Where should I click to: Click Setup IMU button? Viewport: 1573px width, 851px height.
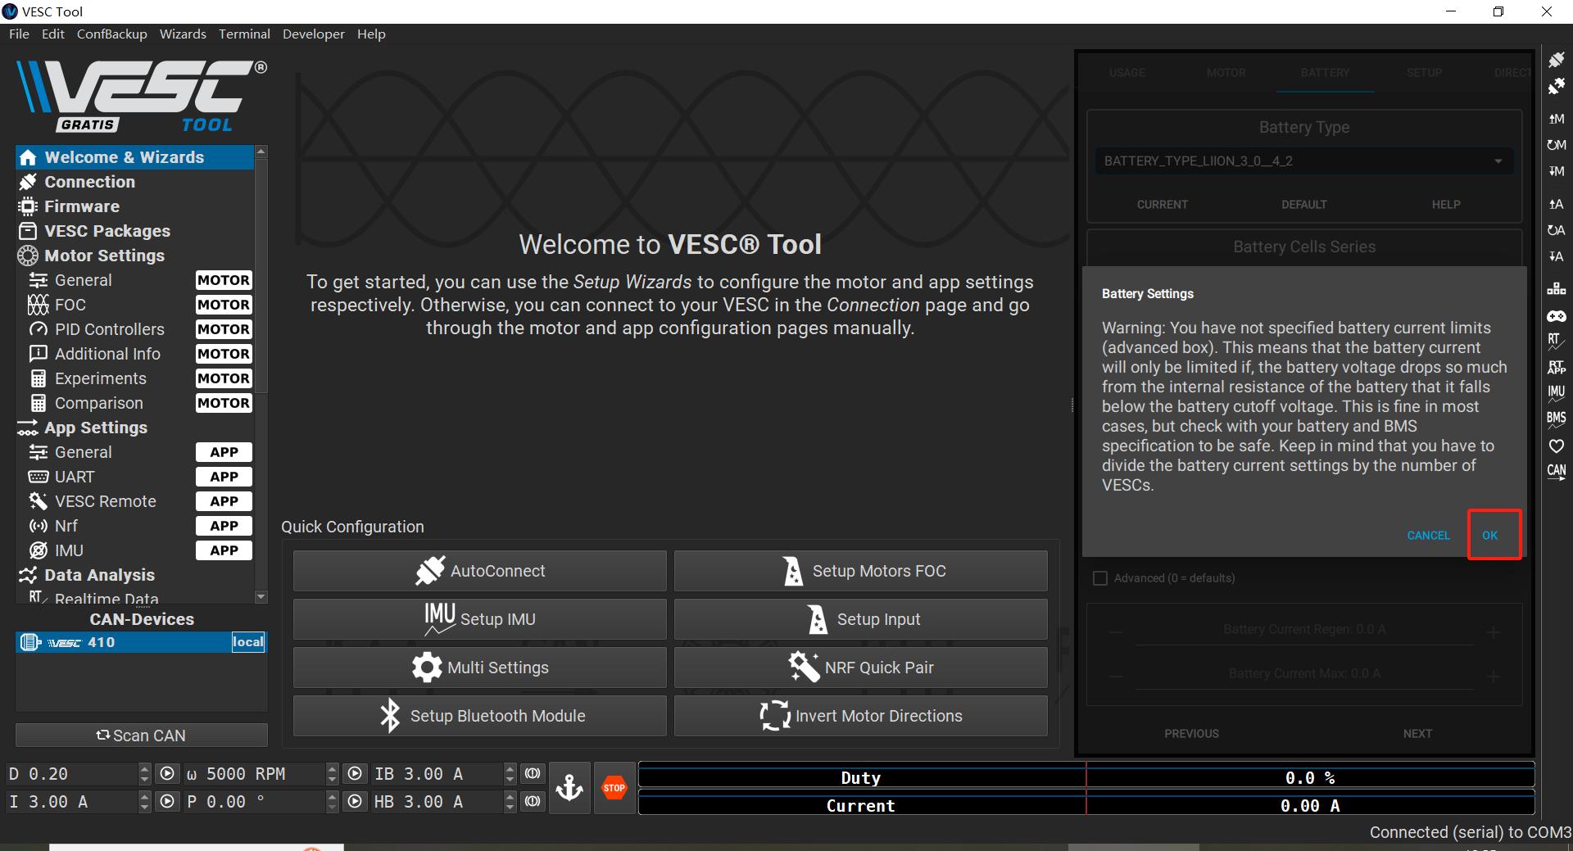480,619
